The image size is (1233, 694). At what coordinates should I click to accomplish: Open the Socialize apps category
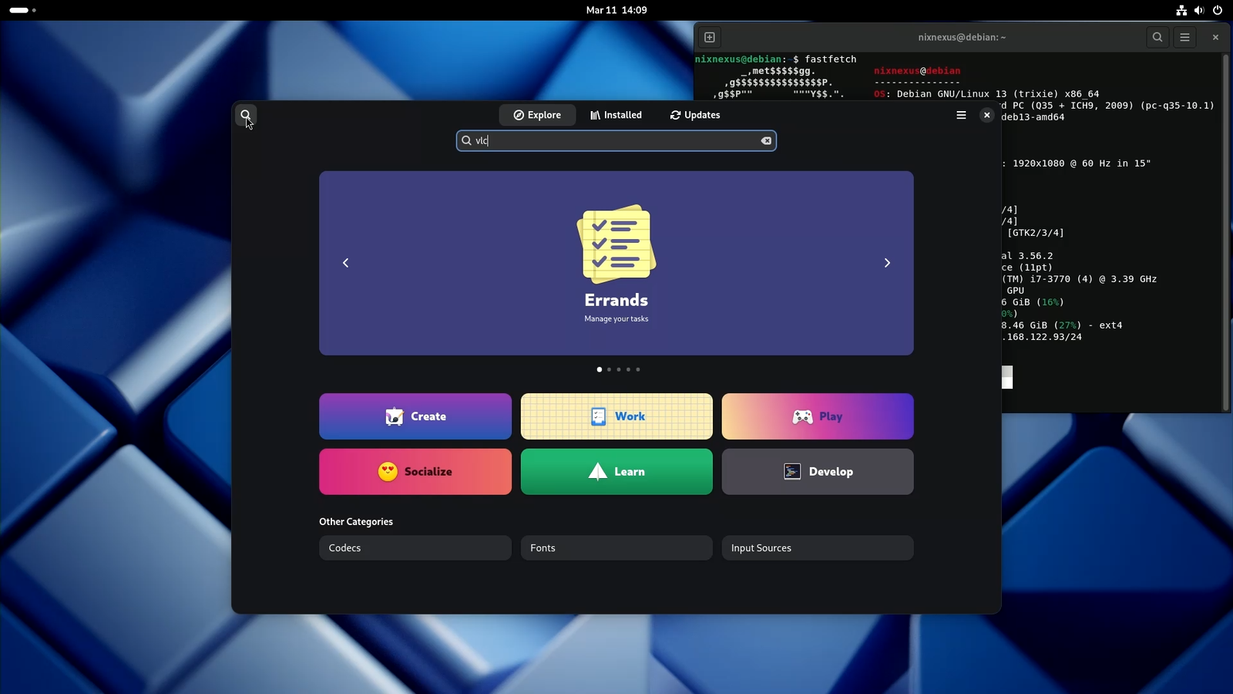[415, 471]
